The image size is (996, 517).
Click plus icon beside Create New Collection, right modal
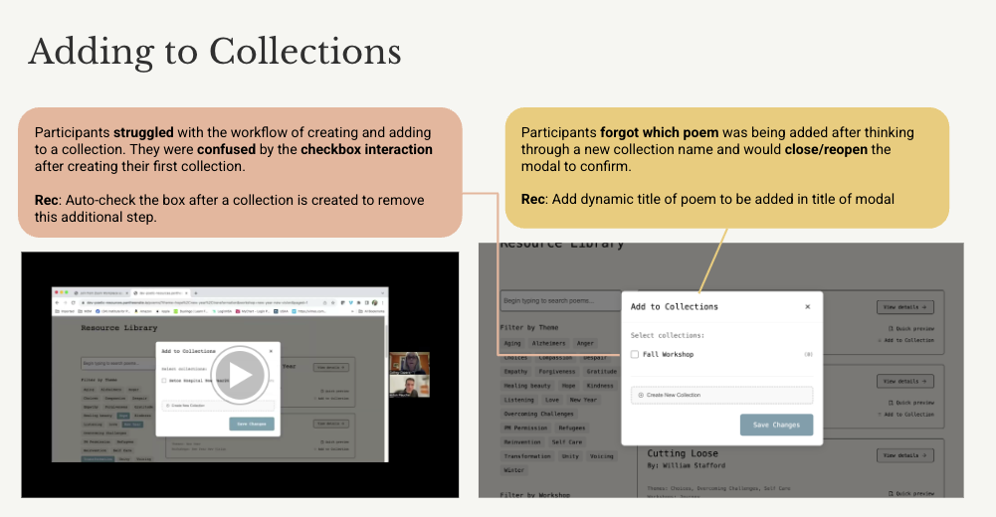pos(640,395)
